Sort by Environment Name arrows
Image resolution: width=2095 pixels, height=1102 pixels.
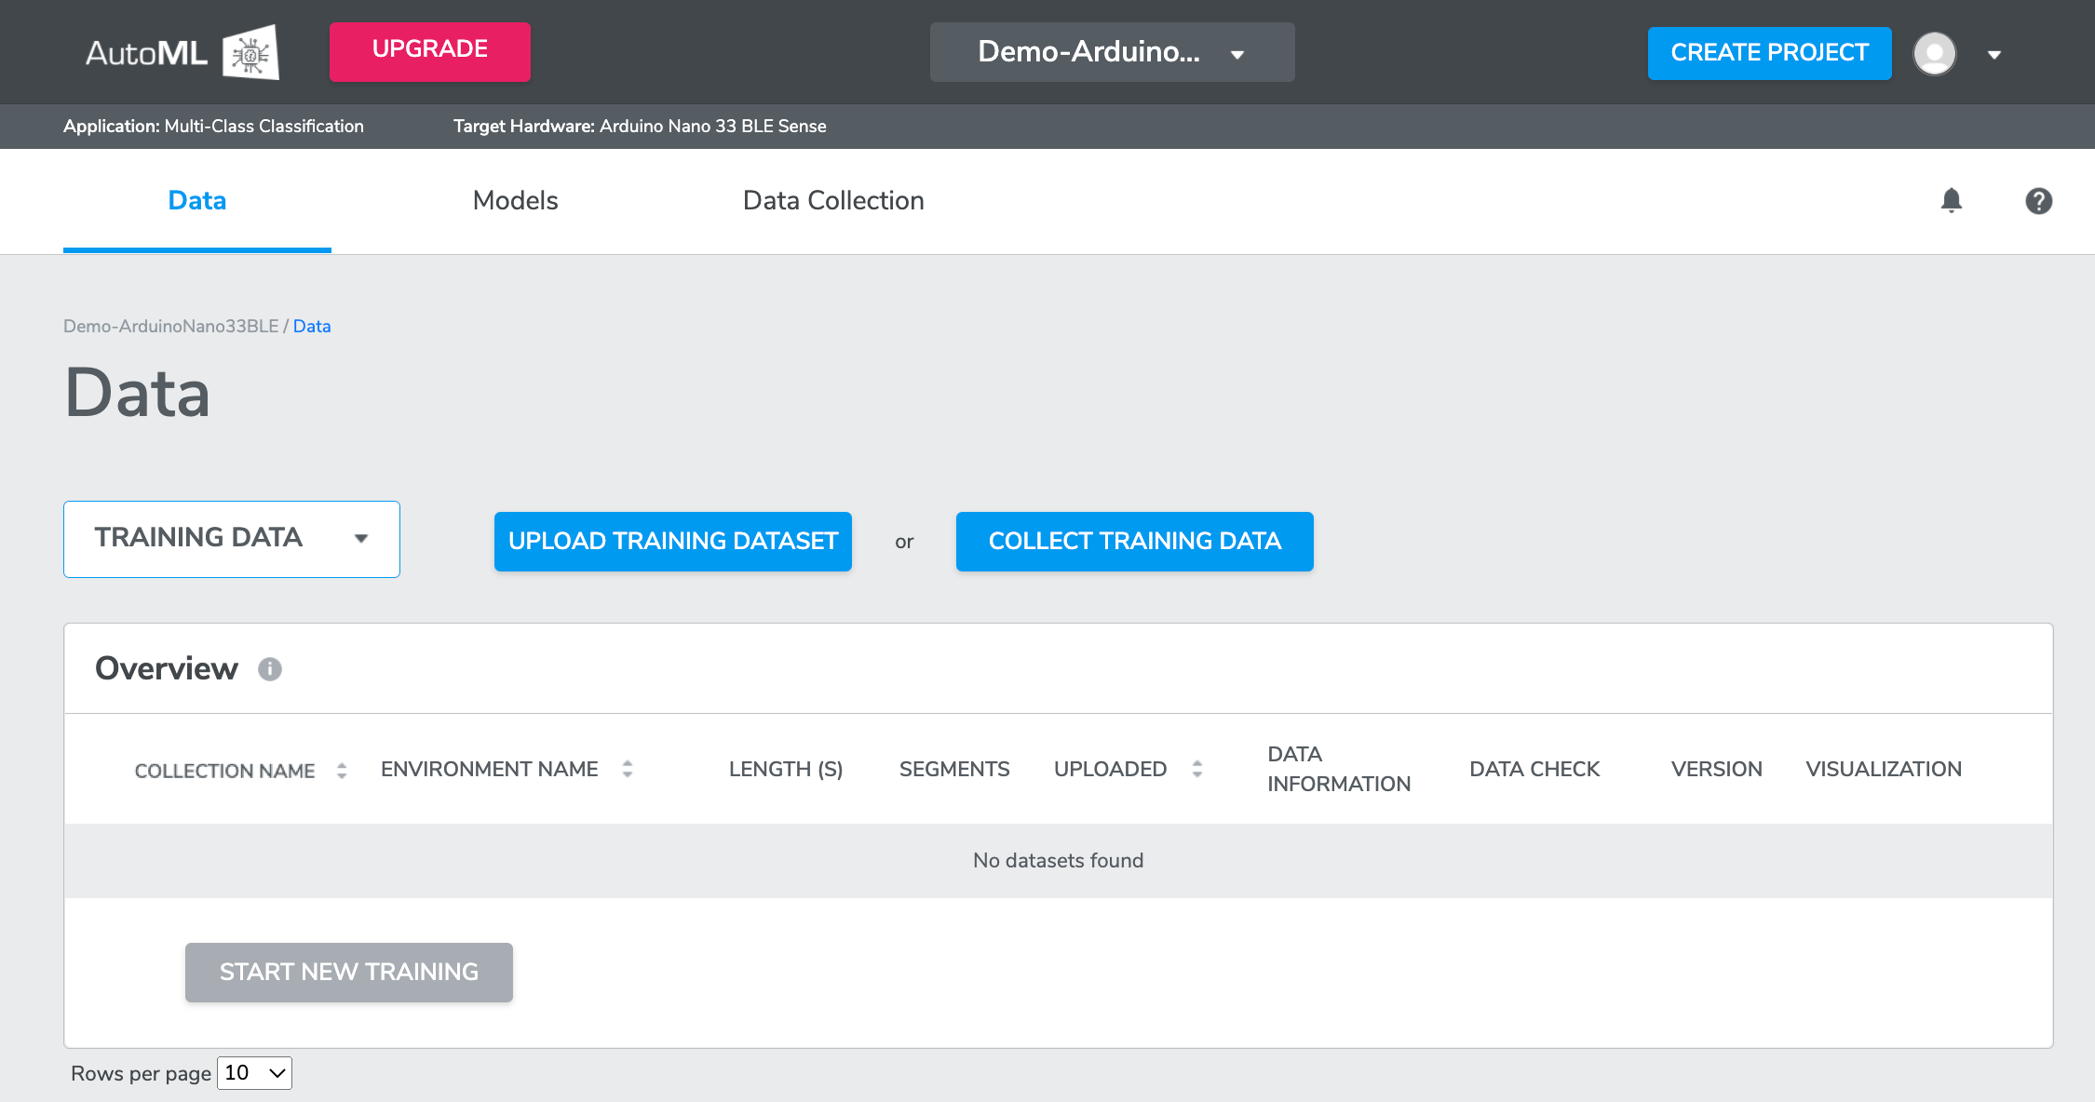(628, 769)
